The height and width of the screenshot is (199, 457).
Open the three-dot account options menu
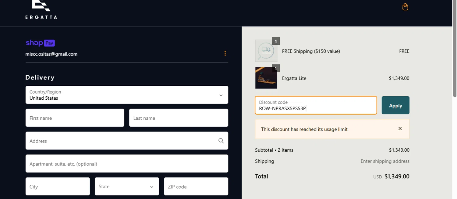(225, 53)
